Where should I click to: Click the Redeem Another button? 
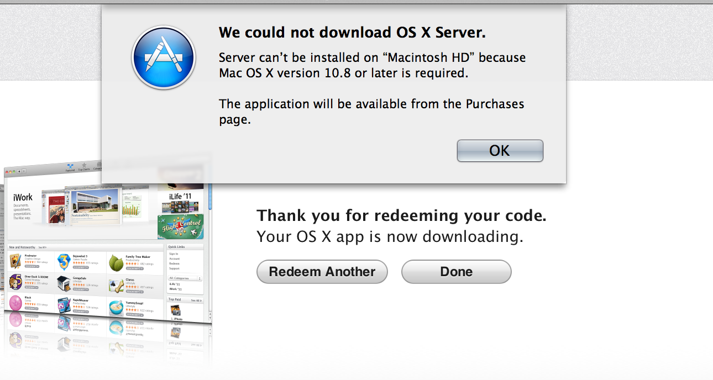pyautogui.click(x=322, y=272)
